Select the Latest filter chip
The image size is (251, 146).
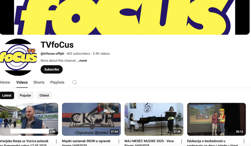7,95
